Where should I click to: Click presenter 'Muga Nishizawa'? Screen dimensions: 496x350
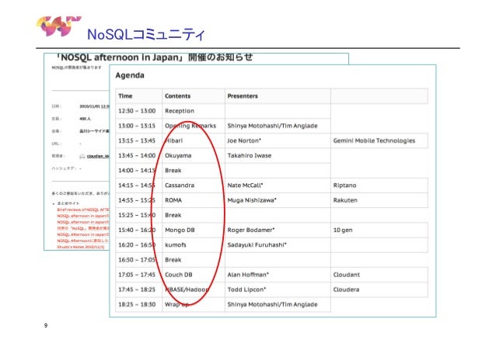[x=252, y=200]
